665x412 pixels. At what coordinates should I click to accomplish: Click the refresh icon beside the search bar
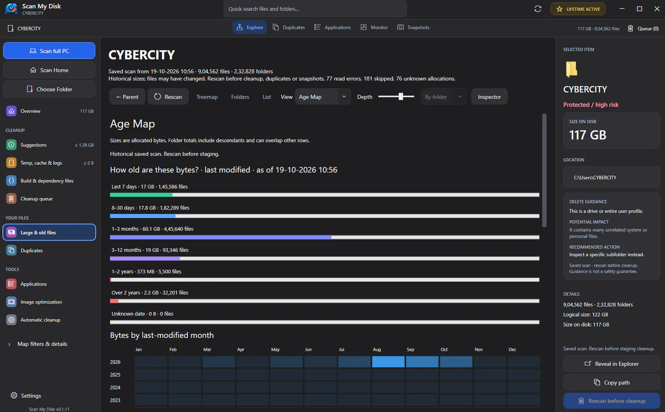tap(538, 9)
